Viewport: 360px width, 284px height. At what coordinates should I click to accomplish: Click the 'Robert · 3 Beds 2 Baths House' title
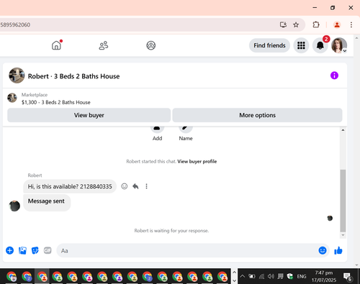(73, 76)
